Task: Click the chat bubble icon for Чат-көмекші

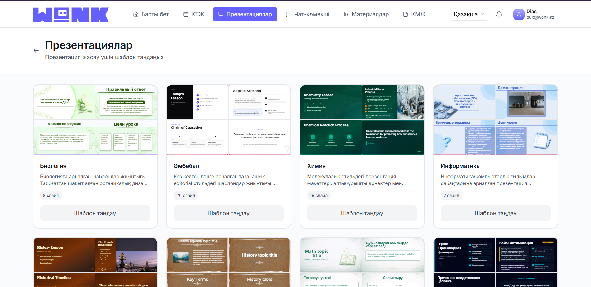Action: click(289, 14)
